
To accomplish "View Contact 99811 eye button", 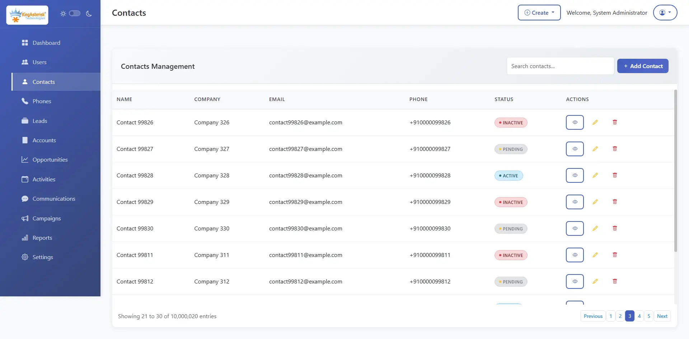I will click(x=575, y=255).
